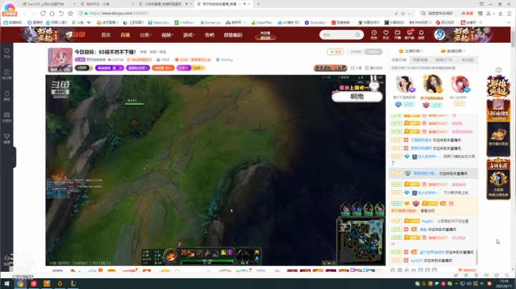
Task: Click the streamer avatar thumbnail
Action: tap(60, 60)
